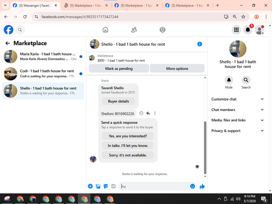Image resolution: width=272 pixels, height=204 pixels.
Task: Open the emoji picker in message box
Action: [193, 186]
